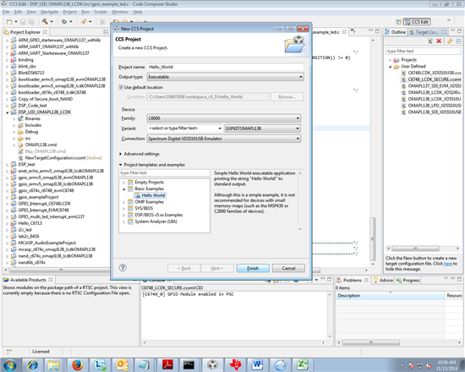
Task: Open the Window menu
Action: coord(120,12)
